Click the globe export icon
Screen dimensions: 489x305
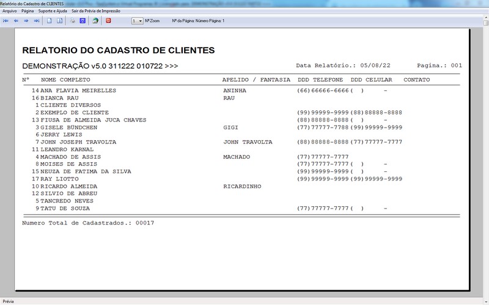pos(95,21)
